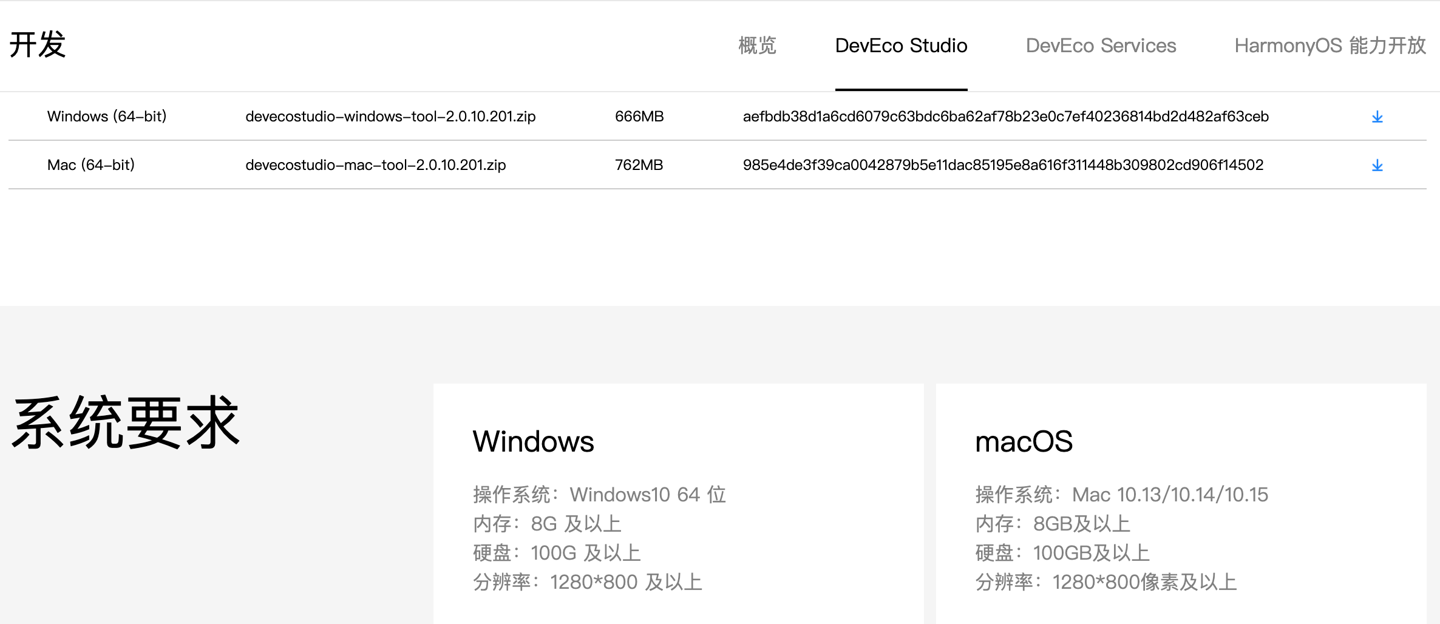The width and height of the screenshot is (1440, 624).
Task: Click the Windows checksum starting with aefbdb38
Action: pos(1005,116)
